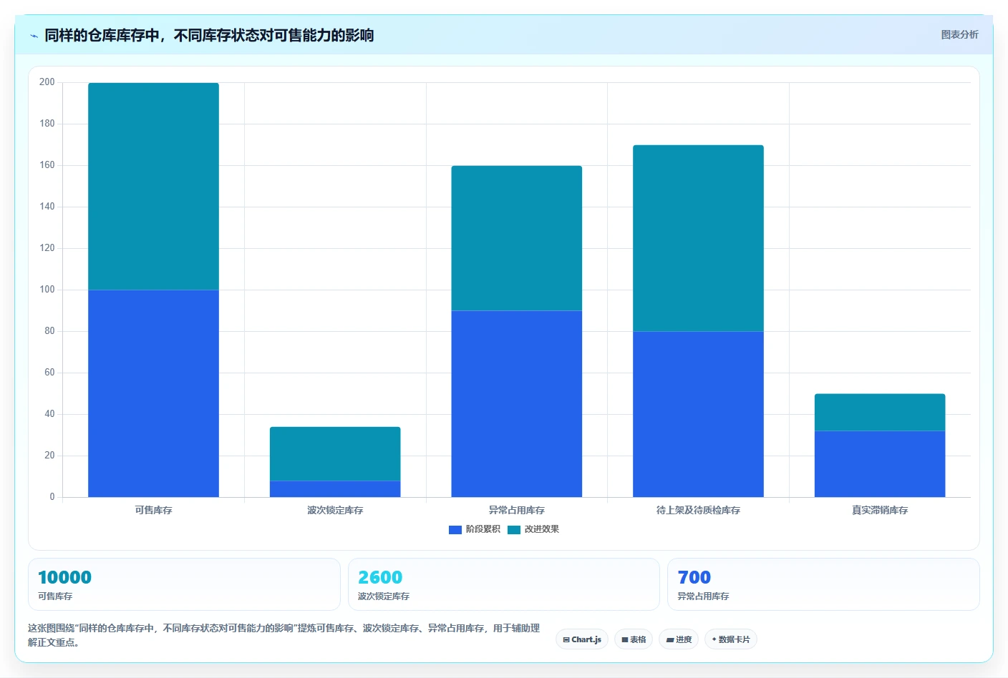
Task: Toggle the 改进效果 legend swatch
Action: click(x=513, y=530)
